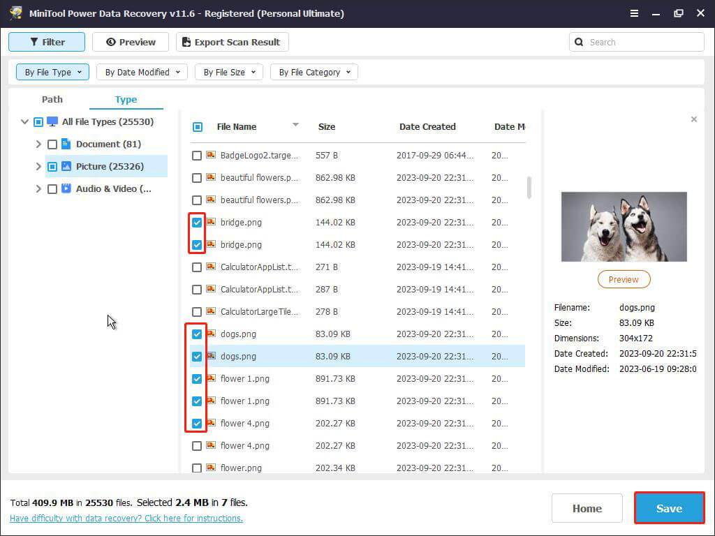Click the file icon of the 202.34 KB flower.png row

[x=211, y=468]
